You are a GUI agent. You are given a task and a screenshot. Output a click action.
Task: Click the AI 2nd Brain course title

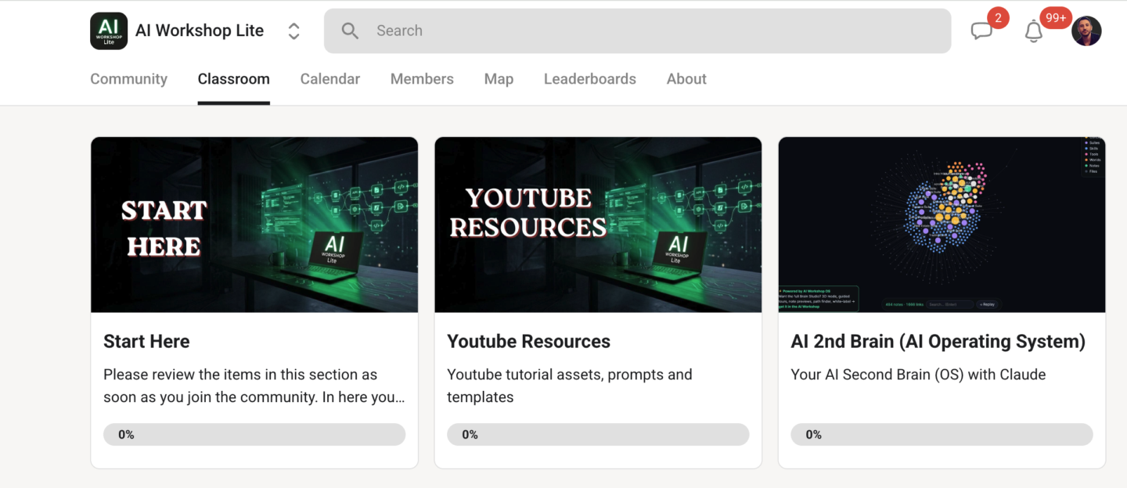(x=938, y=342)
